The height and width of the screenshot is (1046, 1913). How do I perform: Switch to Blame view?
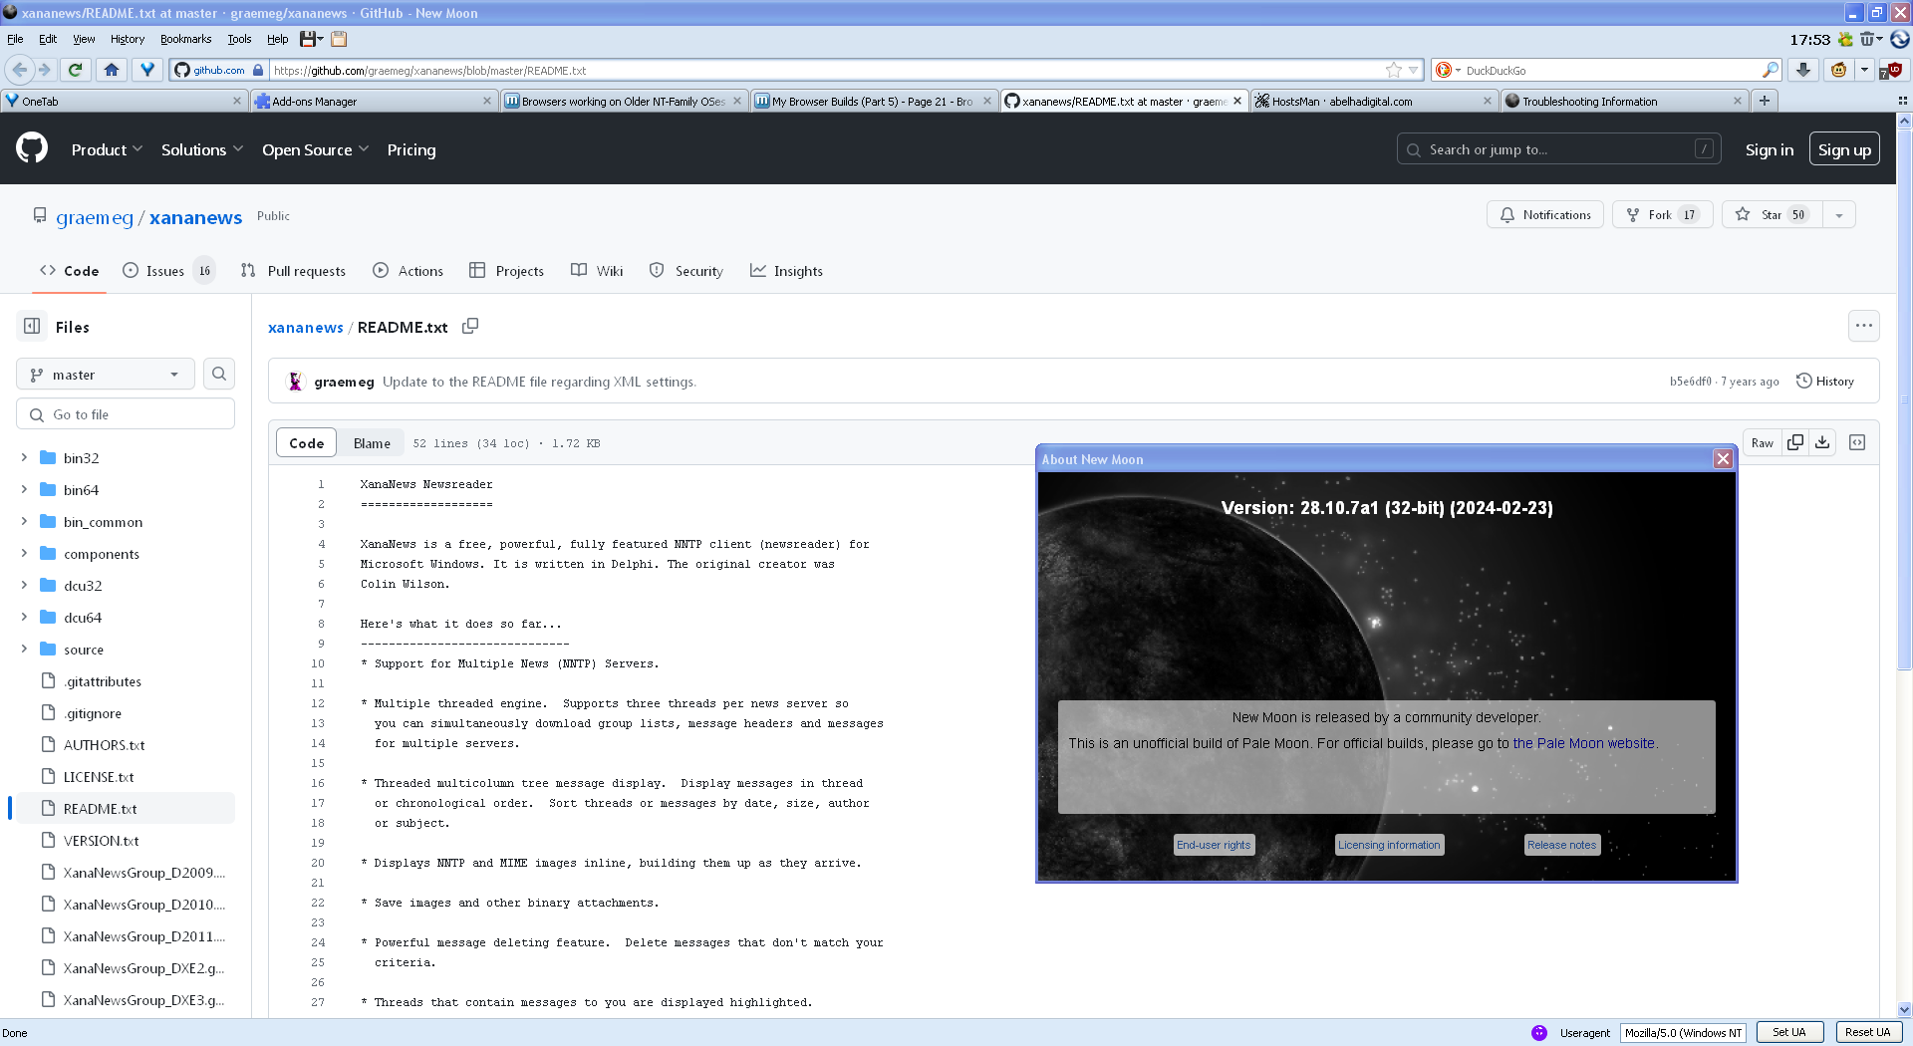(x=372, y=443)
